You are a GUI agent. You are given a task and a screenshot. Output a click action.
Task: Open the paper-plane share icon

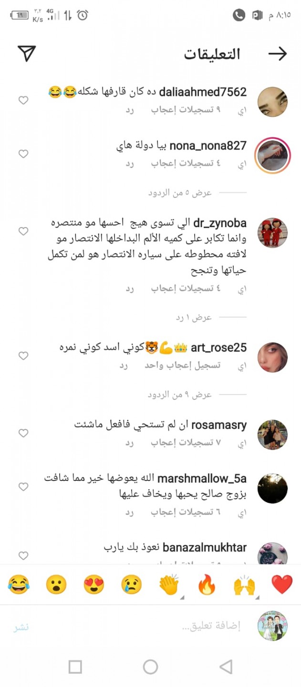pos(27,53)
